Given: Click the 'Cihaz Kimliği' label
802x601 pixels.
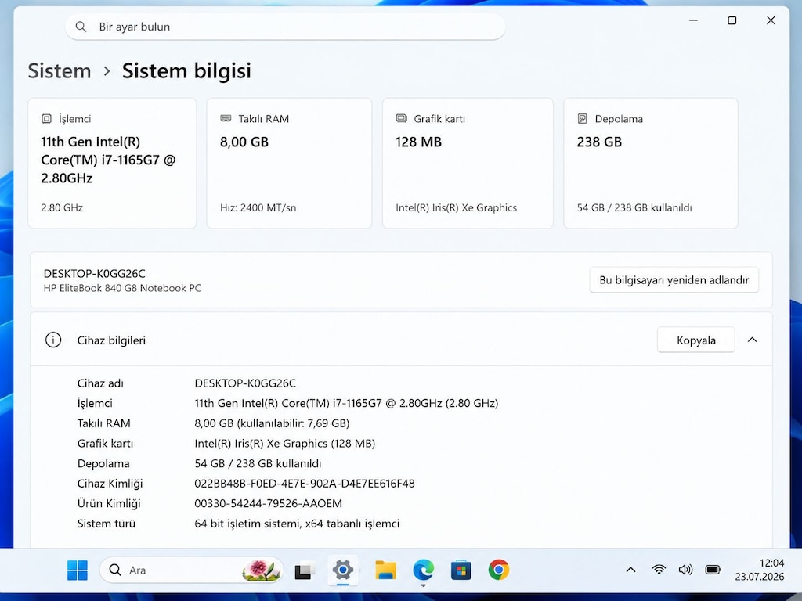Looking at the screenshot, I should (x=110, y=484).
